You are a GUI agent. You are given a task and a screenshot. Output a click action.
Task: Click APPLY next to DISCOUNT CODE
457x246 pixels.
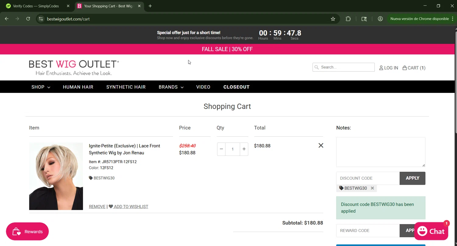413,178
